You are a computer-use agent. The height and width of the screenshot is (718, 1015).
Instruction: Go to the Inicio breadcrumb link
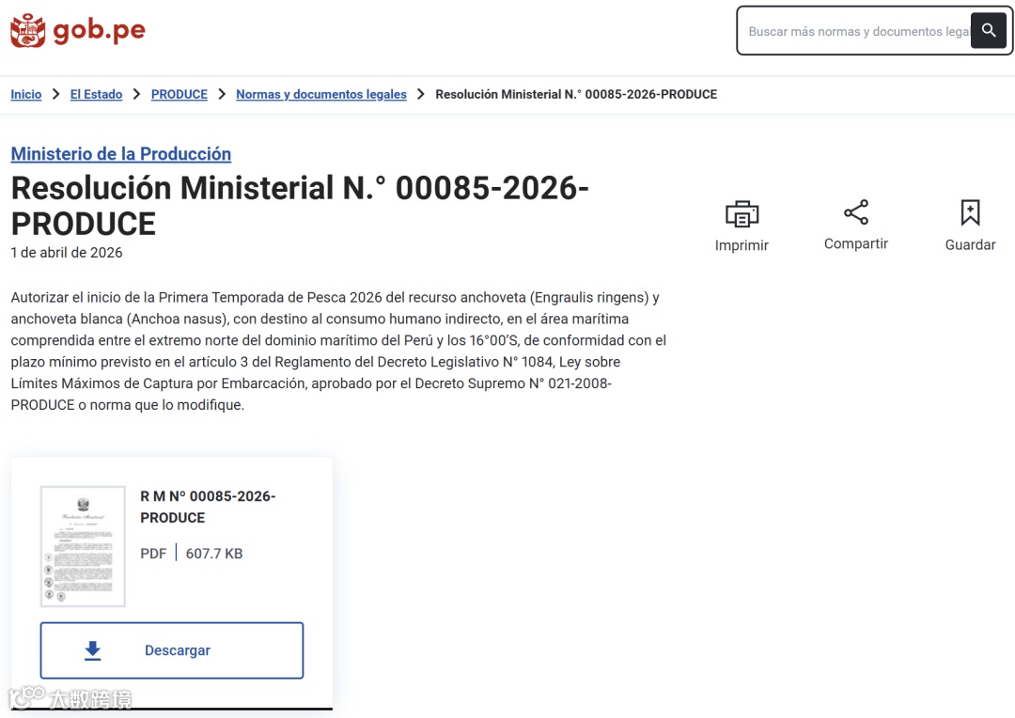pos(26,95)
